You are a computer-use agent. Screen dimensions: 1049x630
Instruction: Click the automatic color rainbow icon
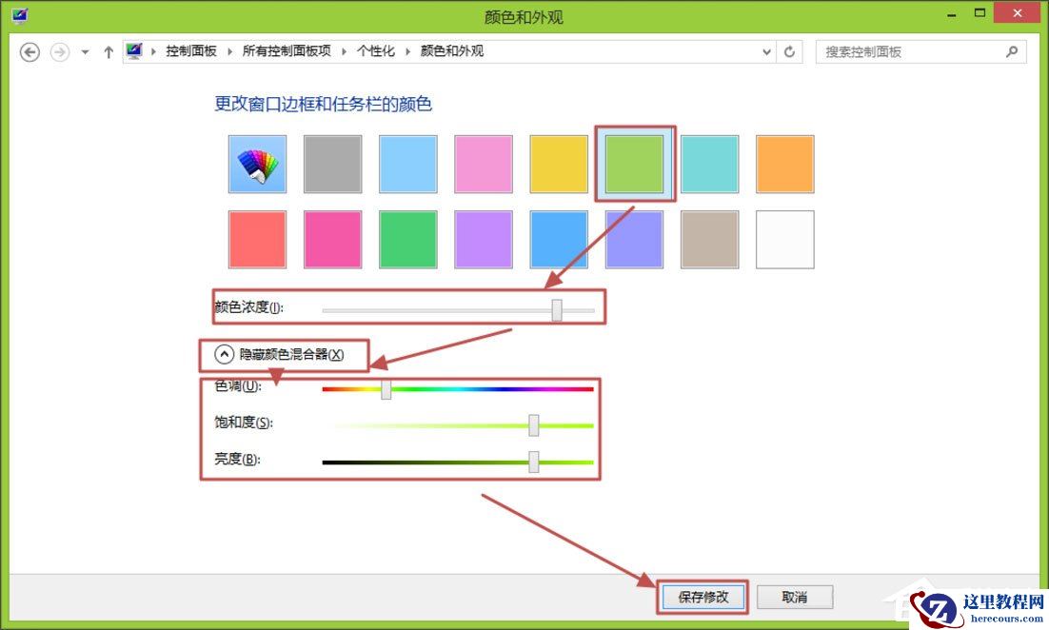257,163
